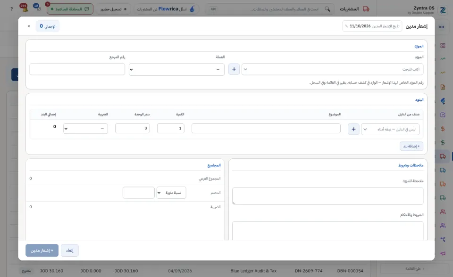The width and height of the screenshot is (453, 277).
Task: Click the purple megaphone sidebar icon
Action: pyautogui.click(x=443, y=253)
